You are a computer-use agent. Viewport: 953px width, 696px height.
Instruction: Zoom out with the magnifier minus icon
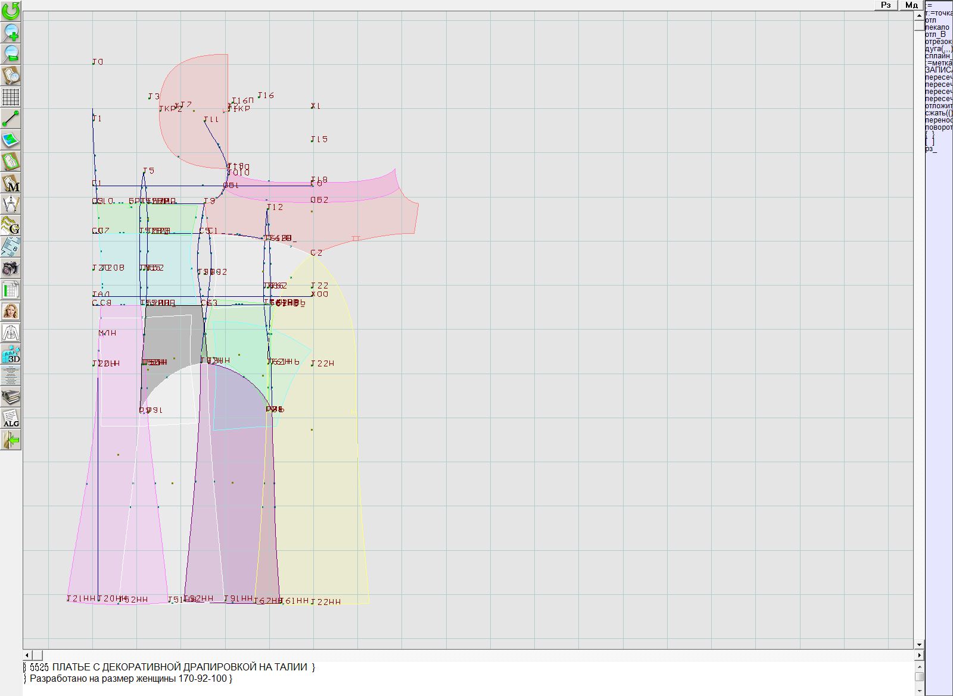pyautogui.click(x=11, y=54)
